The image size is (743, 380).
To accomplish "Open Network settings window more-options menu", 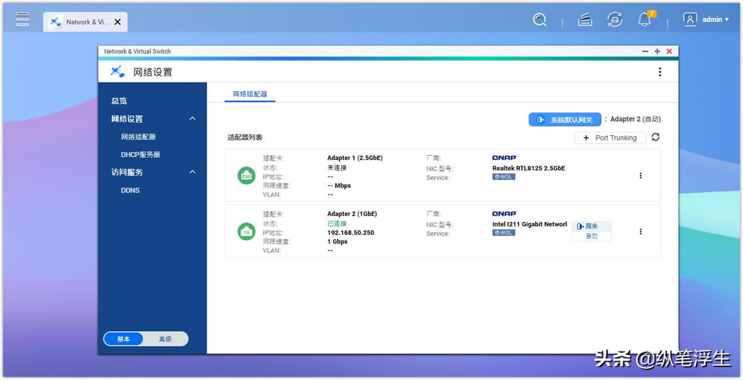I will 659,72.
